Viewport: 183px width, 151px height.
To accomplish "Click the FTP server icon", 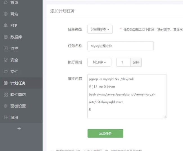I will coord(6,25).
